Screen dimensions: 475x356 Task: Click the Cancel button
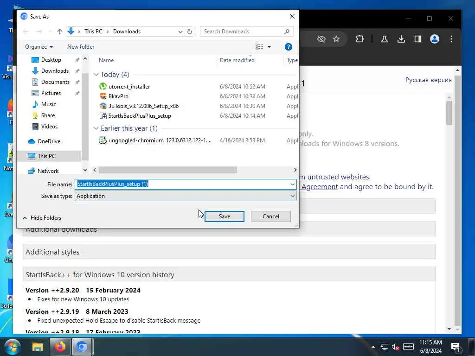pos(271,216)
